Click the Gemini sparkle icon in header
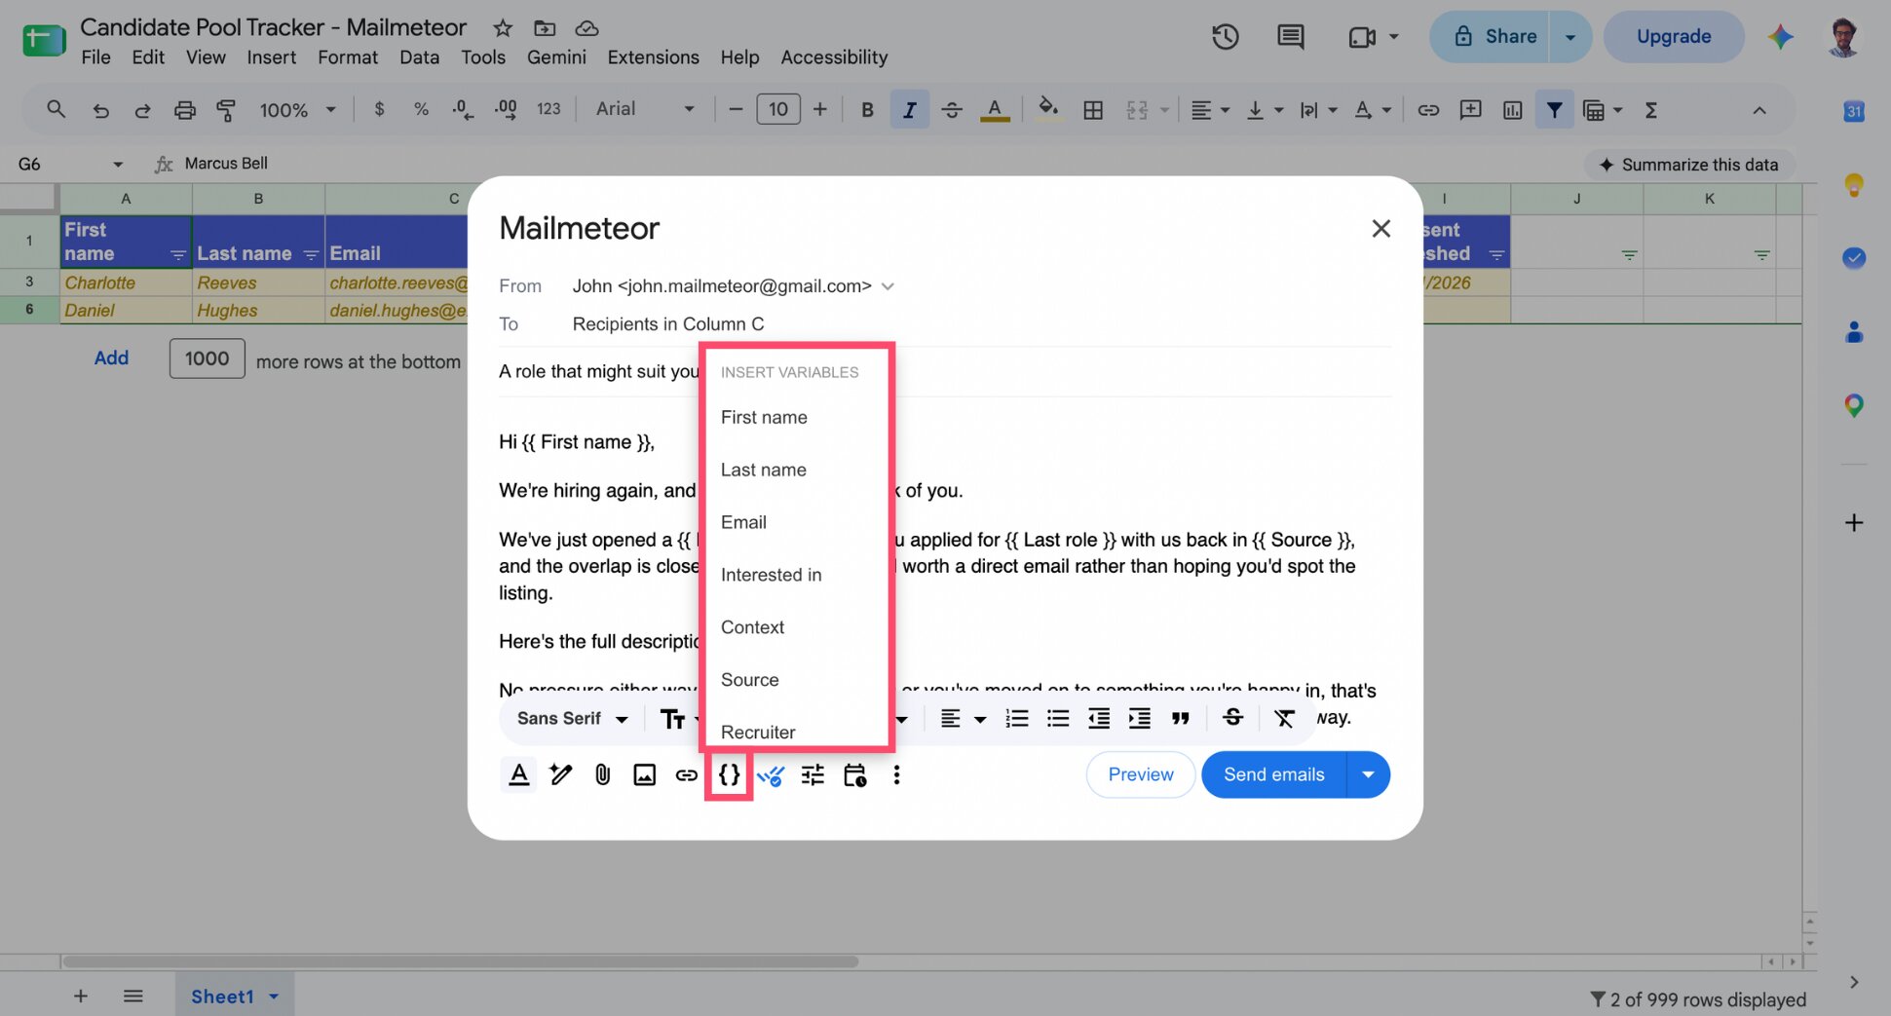 tap(1781, 37)
